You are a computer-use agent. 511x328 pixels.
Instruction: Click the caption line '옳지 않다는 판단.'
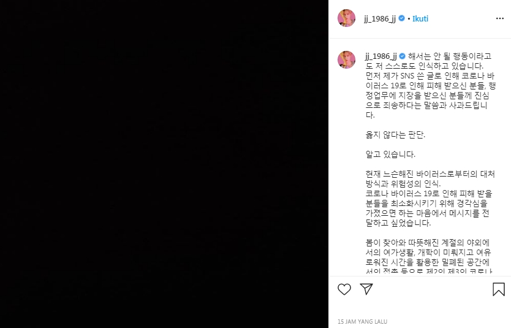point(395,135)
